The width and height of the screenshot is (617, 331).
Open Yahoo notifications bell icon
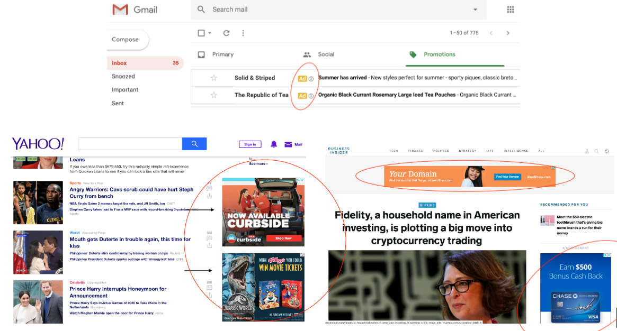tap(274, 144)
